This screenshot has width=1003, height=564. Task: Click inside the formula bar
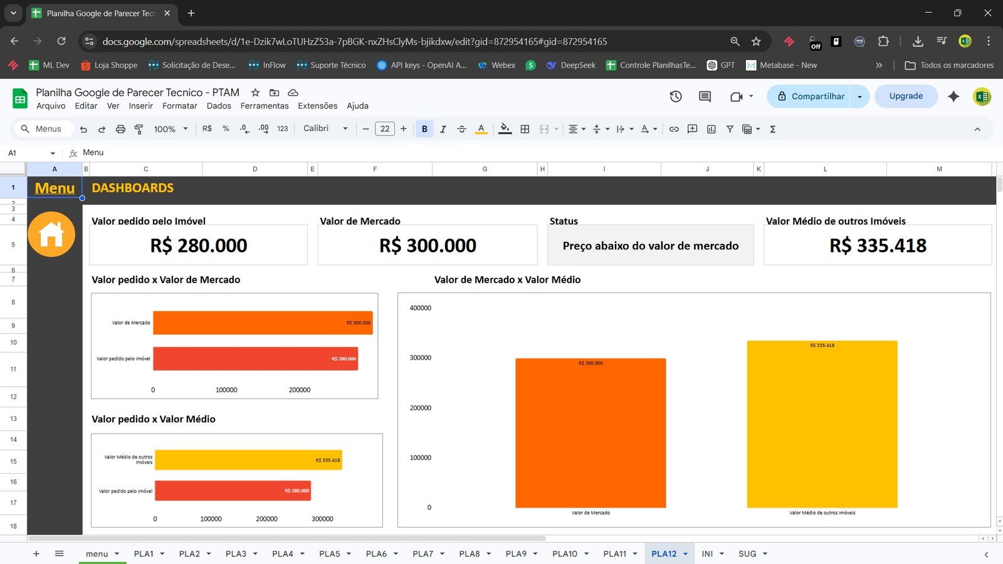[x=251, y=152]
